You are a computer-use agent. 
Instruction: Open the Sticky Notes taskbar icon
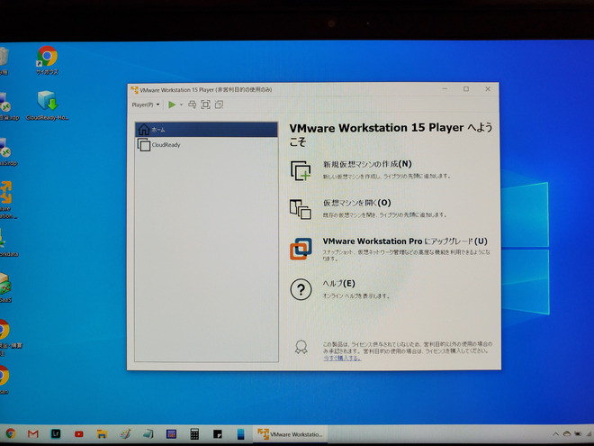[218, 434]
